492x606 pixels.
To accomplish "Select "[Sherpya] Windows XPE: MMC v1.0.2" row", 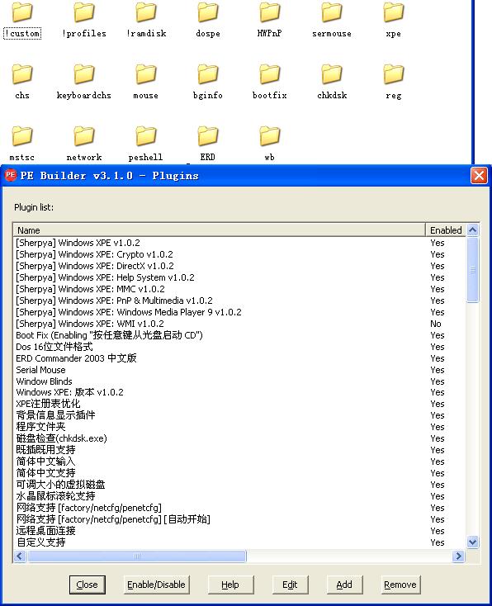I will 239,289.
